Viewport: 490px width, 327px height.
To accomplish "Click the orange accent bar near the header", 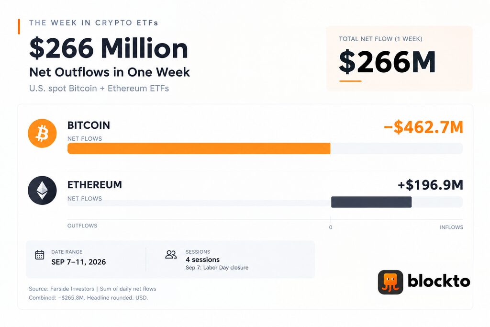I will [19, 27].
